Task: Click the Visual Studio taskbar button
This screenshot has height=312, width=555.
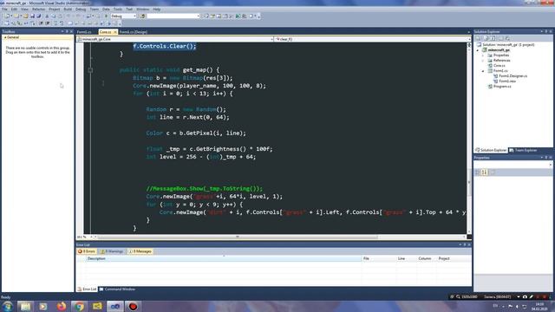Action: tap(115, 306)
